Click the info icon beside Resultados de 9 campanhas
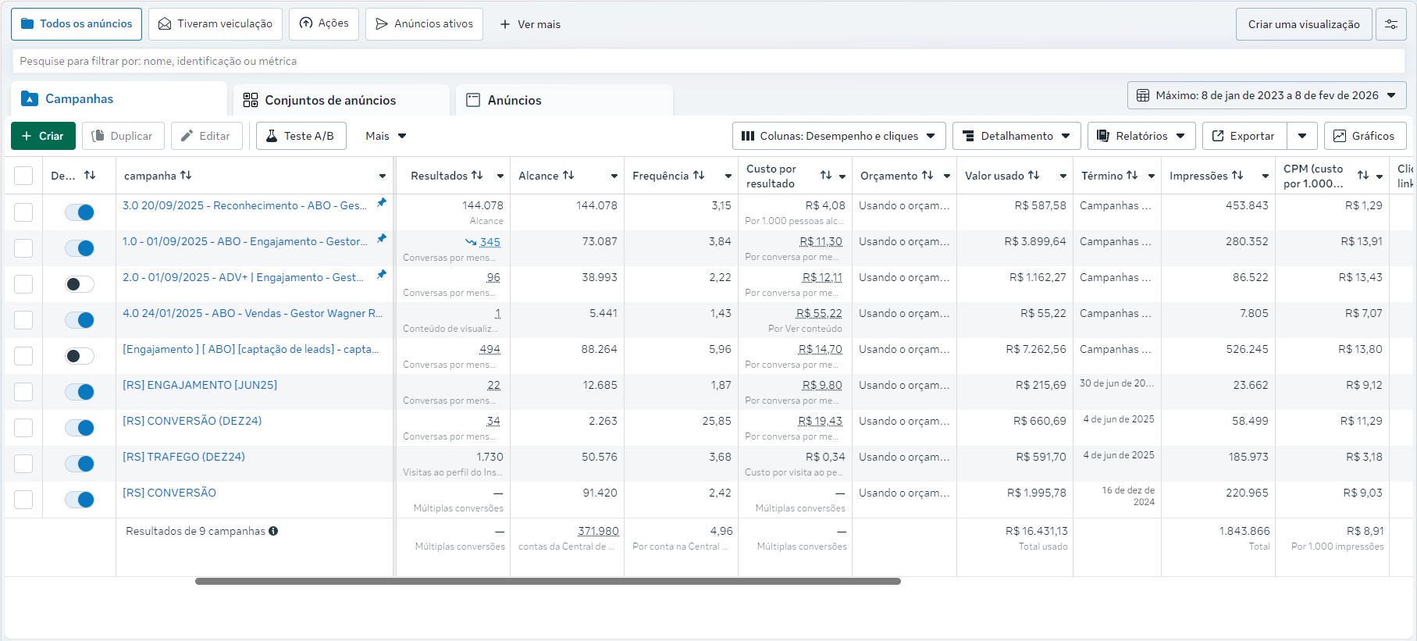 point(273,531)
